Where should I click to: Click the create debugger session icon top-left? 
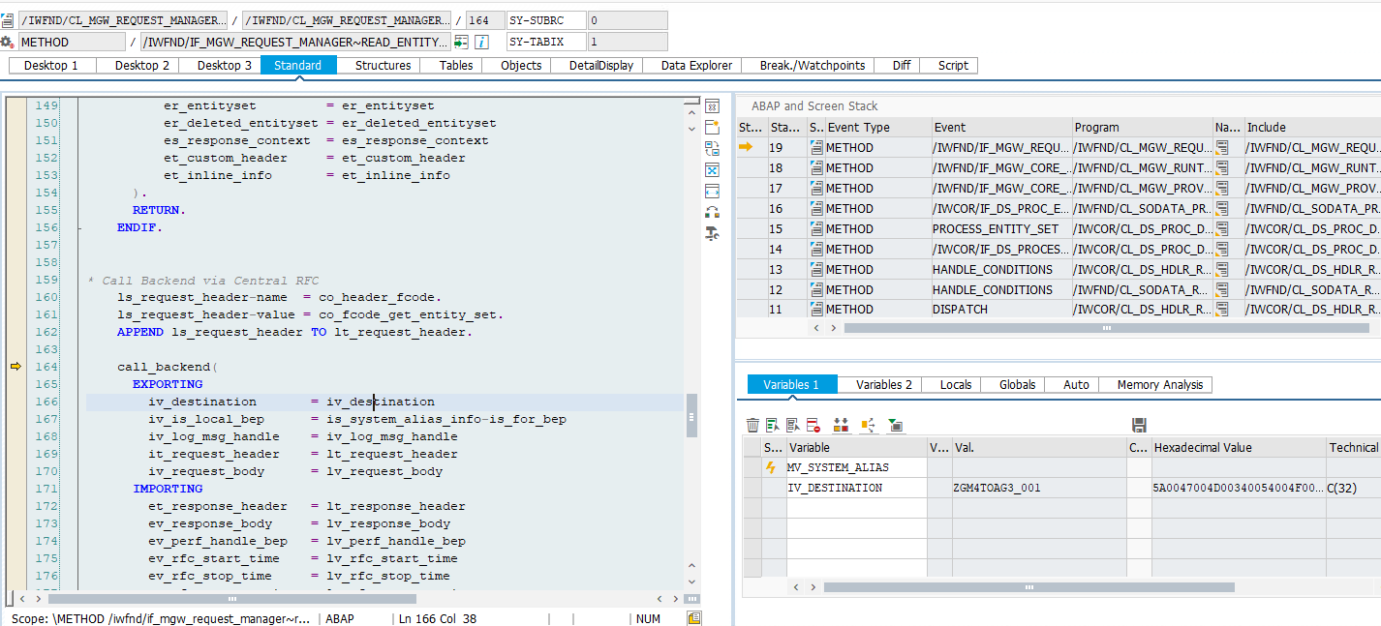point(9,19)
